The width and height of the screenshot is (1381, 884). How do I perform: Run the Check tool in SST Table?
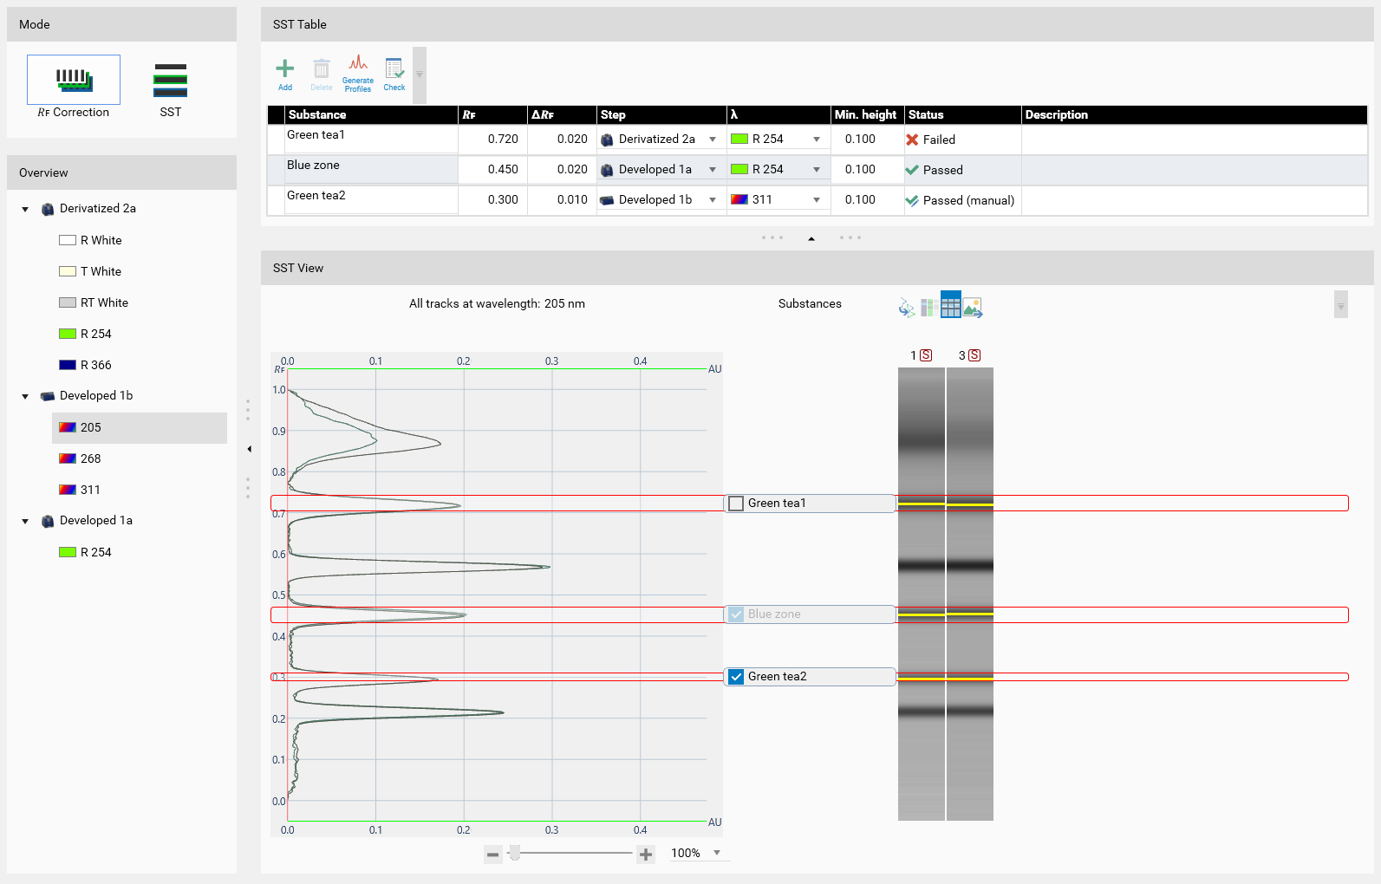[394, 73]
